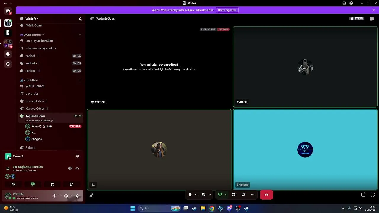Open the server folder with grouped icons

click(x=8, y=43)
